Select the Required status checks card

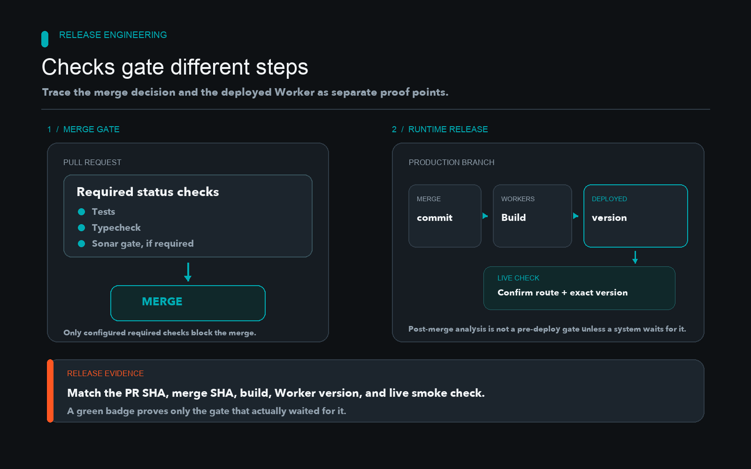click(x=188, y=216)
